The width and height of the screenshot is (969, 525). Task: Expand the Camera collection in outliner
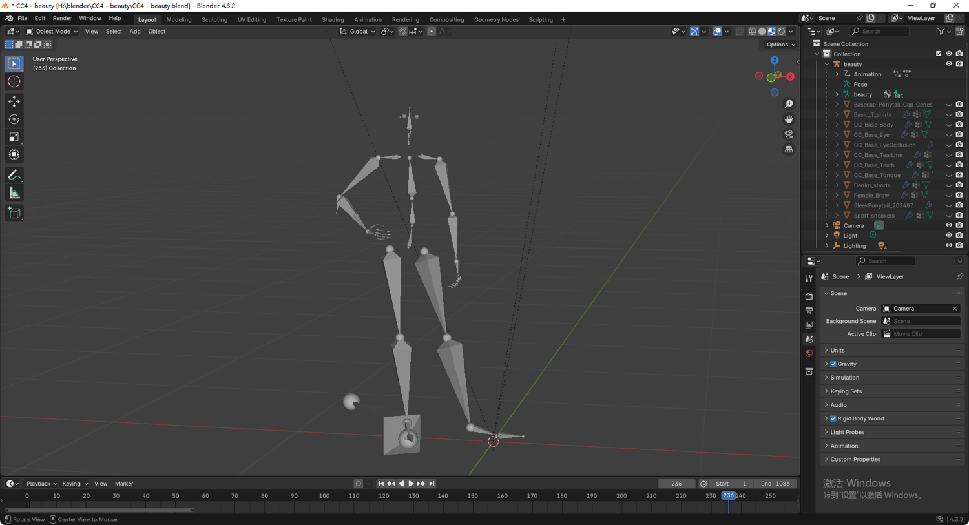[827, 225]
